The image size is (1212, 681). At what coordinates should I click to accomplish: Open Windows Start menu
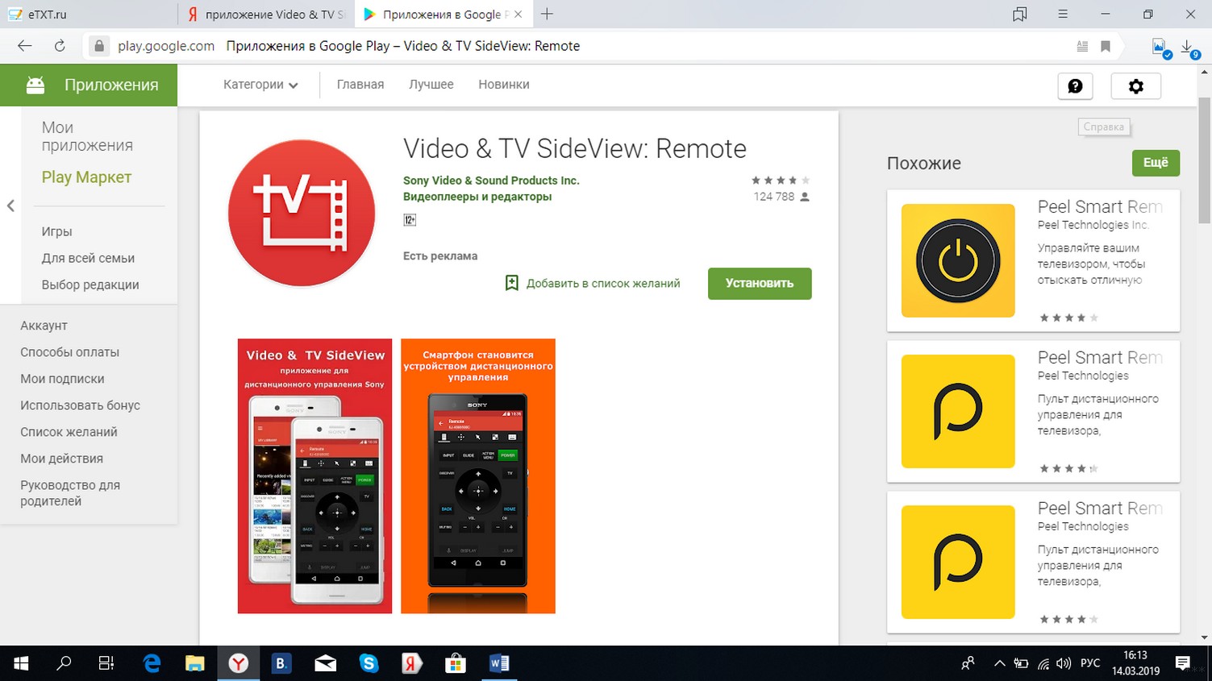click(21, 663)
